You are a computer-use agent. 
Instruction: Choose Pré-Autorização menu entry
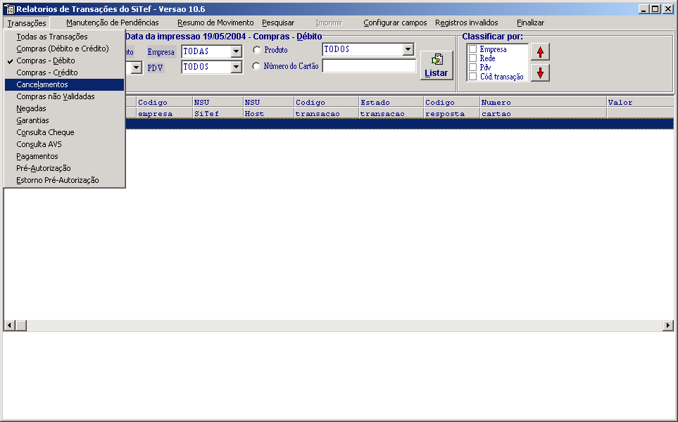(65, 169)
